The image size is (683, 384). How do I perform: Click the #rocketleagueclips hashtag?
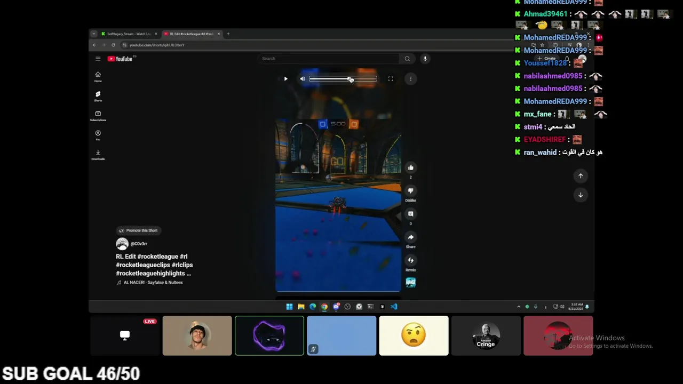[x=143, y=265]
